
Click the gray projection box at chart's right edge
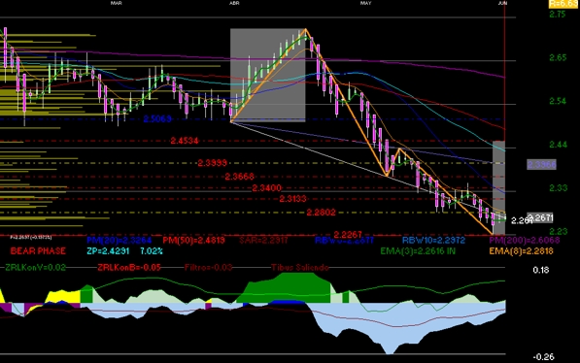[499, 187]
